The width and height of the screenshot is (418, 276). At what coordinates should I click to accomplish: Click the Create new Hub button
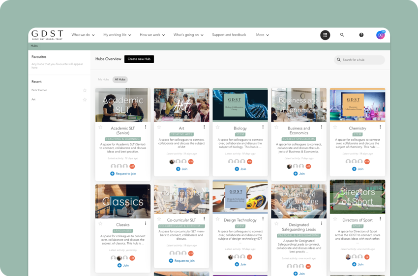coord(139,59)
